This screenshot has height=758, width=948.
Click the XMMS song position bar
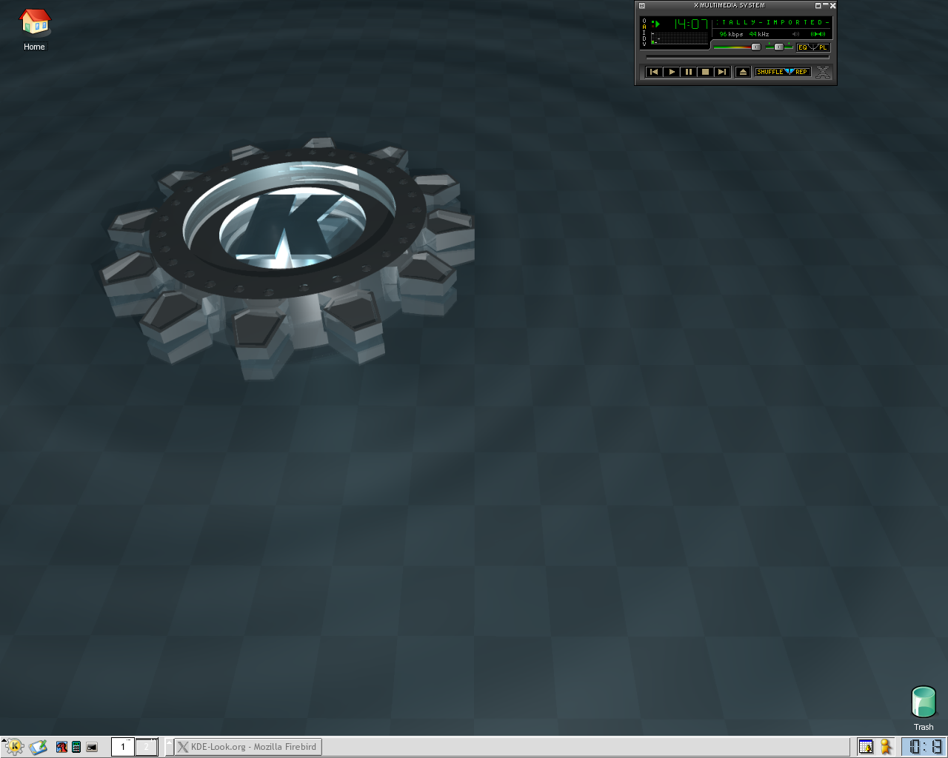[x=738, y=57]
